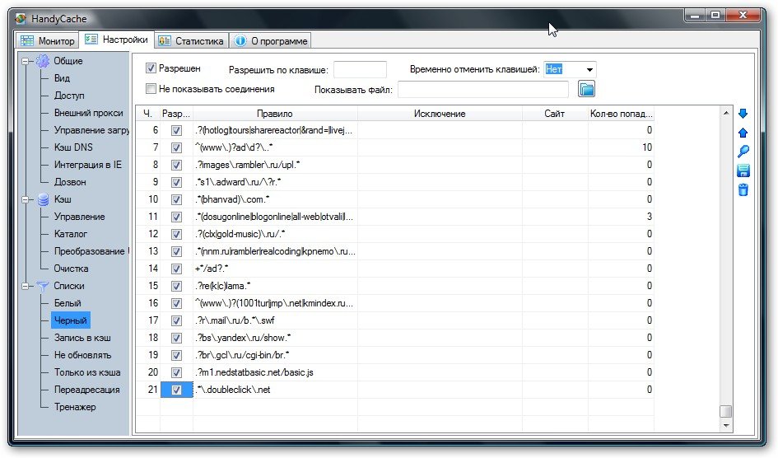This screenshot has width=778, height=458.
Task: Toggle the Разрешен checkbox
Action: coord(151,68)
